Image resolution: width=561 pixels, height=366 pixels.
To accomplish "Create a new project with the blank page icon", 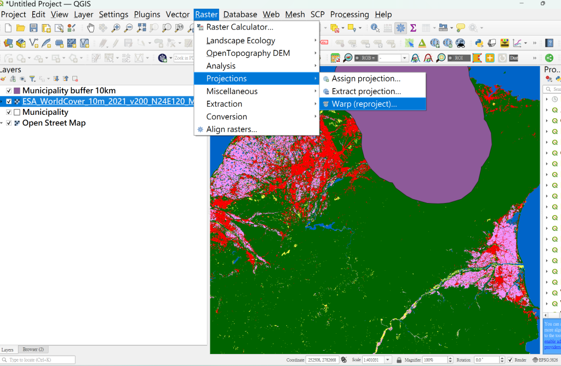I will tap(8, 28).
